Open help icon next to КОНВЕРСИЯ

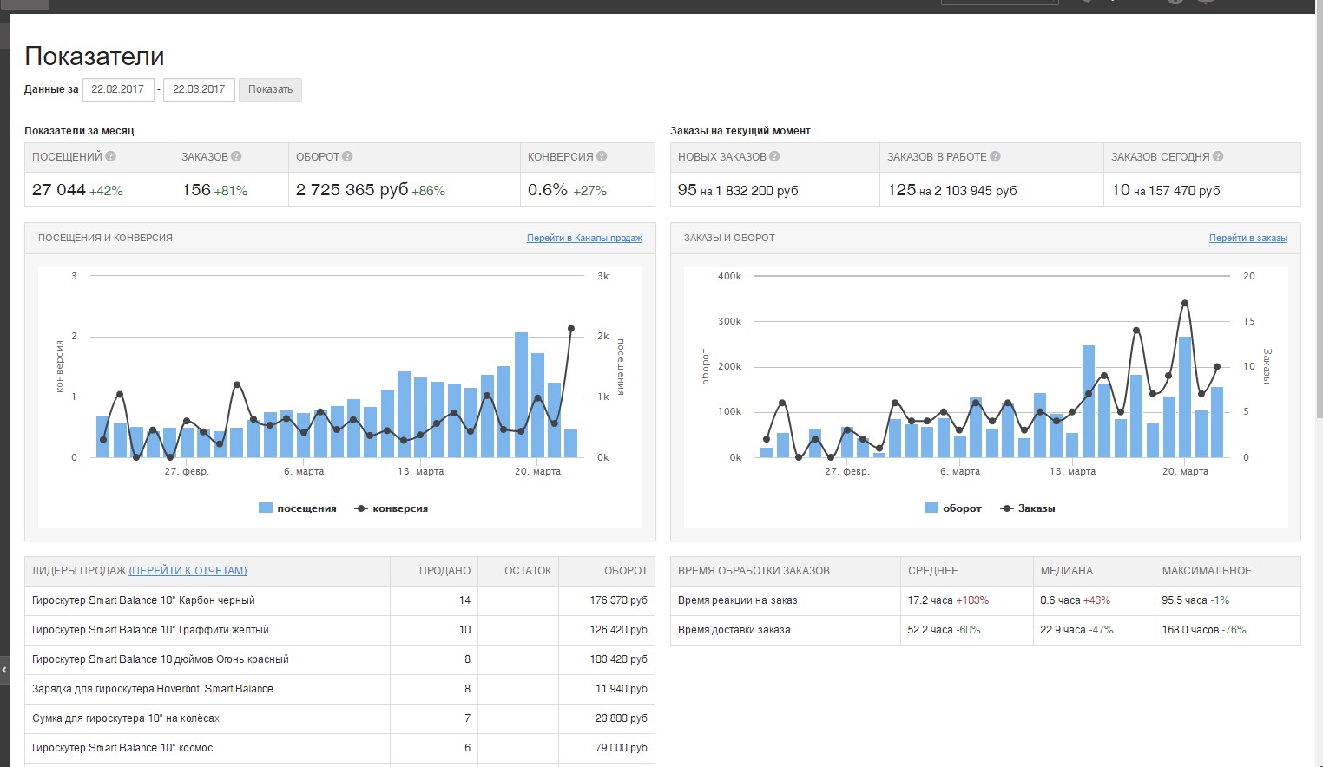pos(602,157)
